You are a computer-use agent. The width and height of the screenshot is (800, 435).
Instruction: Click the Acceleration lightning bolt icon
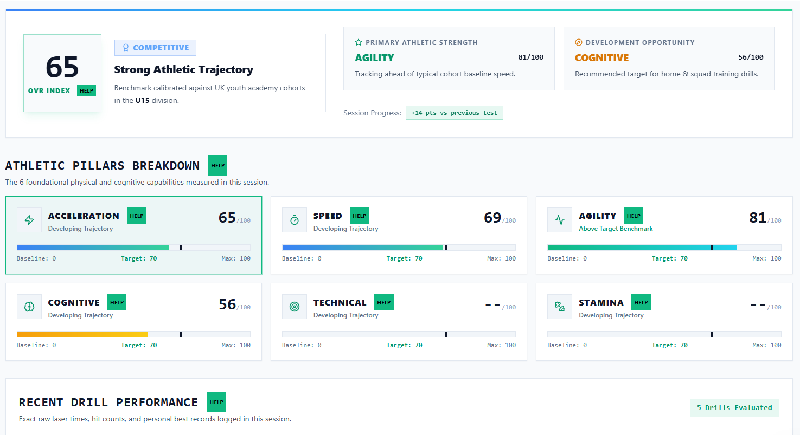(29, 220)
